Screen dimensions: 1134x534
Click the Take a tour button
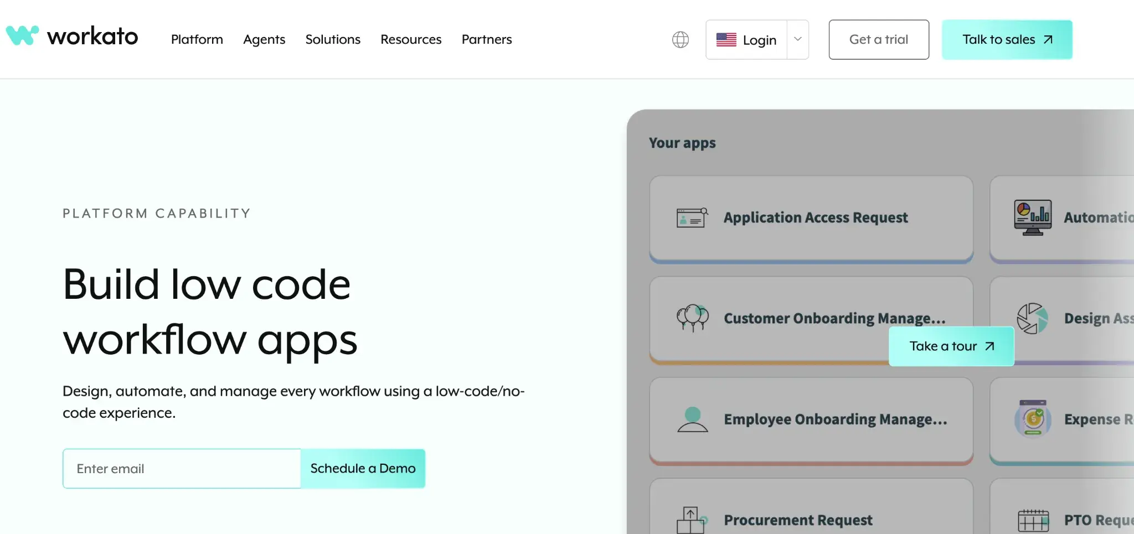[951, 346]
